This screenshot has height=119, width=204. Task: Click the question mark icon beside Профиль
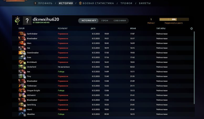[x=35, y=3]
